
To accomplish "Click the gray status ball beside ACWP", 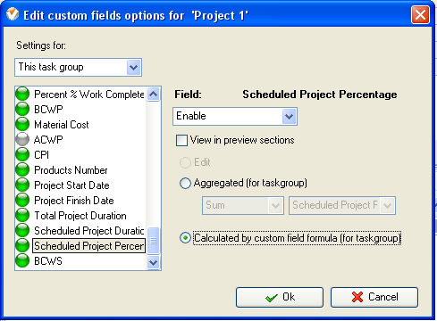I will point(22,139).
